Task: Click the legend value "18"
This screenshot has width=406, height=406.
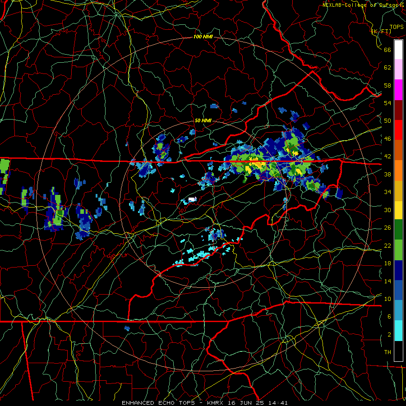Action: click(x=388, y=263)
